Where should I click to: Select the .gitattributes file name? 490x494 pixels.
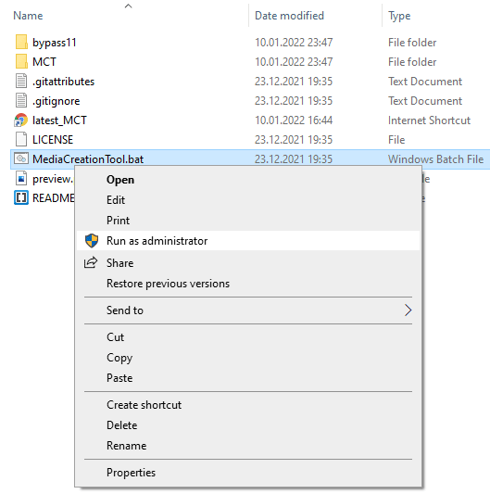(63, 82)
